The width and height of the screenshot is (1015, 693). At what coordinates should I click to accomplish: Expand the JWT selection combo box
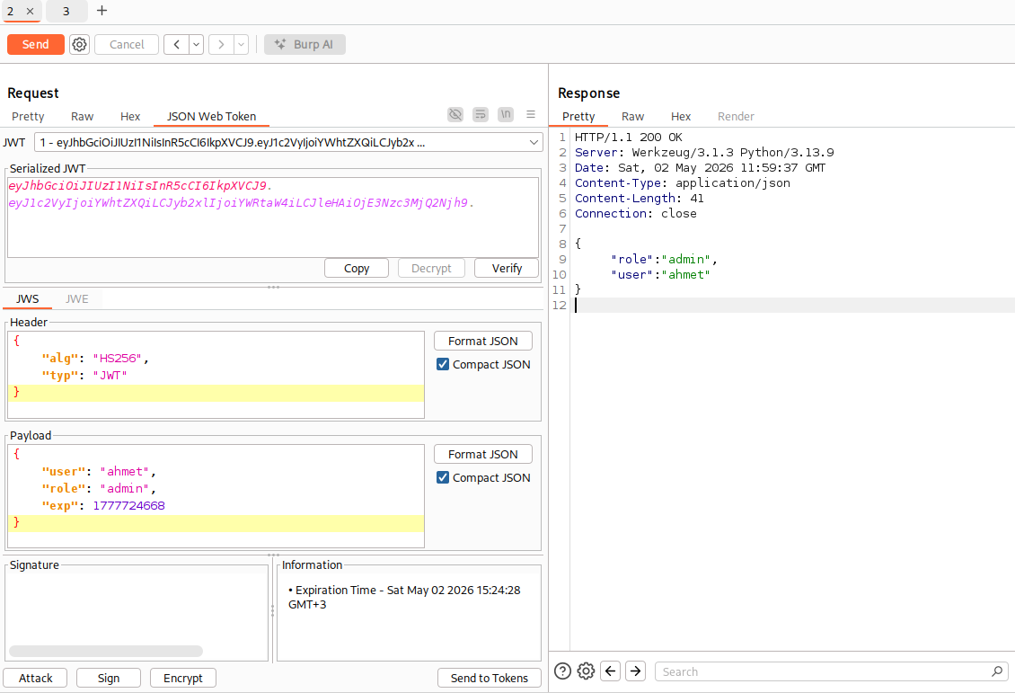click(288, 143)
